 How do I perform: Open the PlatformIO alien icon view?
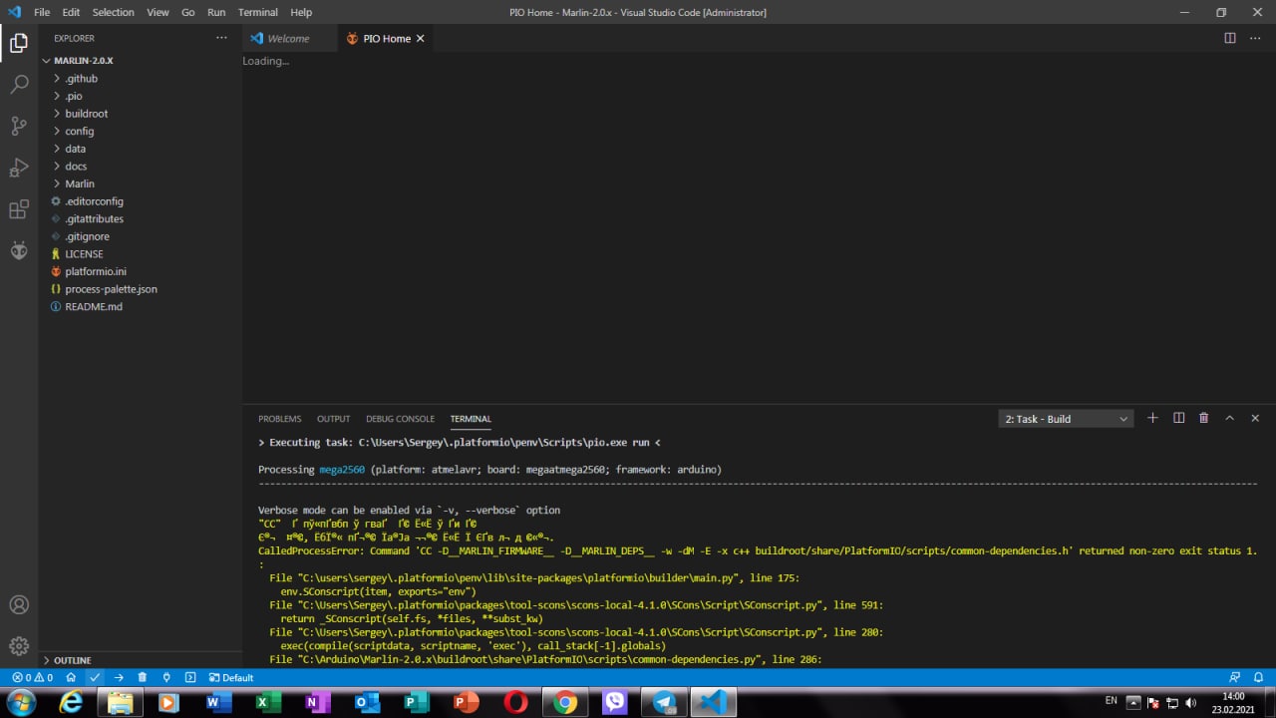pos(19,251)
